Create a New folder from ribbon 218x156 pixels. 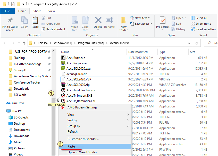point(123,24)
